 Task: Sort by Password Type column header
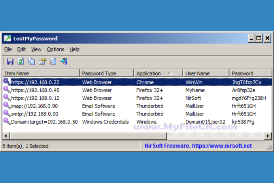tap(107, 73)
